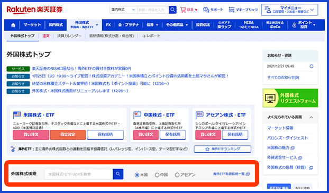Switch to 外国株式トップ sub-tab
The height and width of the screenshot is (193, 329).
click(22, 36)
